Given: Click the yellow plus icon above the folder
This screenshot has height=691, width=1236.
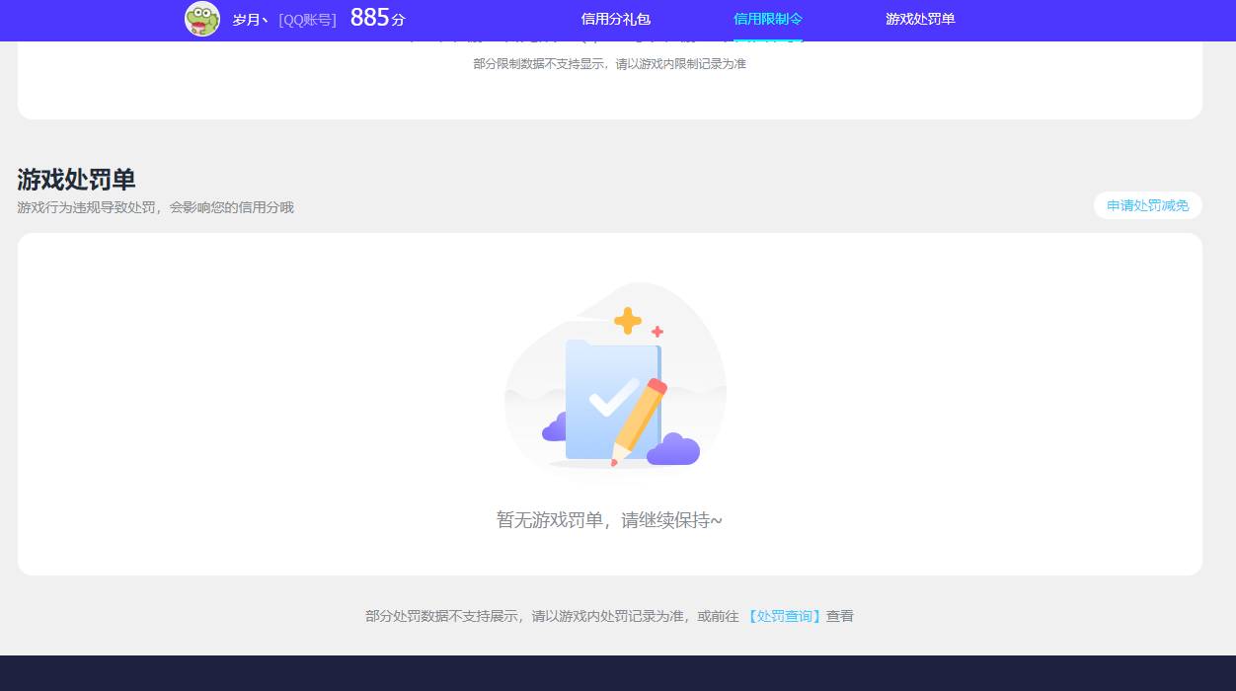Looking at the screenshot, I should 626,319.
